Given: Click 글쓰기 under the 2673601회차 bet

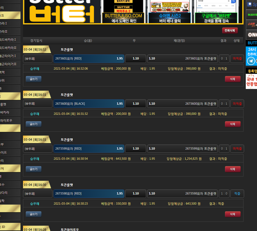Looking at the screenshot, I should coord(33,79).
